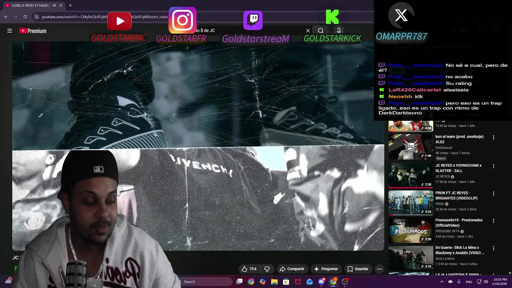Open Discord from the taskbar
Viewport: 512px width, 288px height.
click(x=321, y=282)
